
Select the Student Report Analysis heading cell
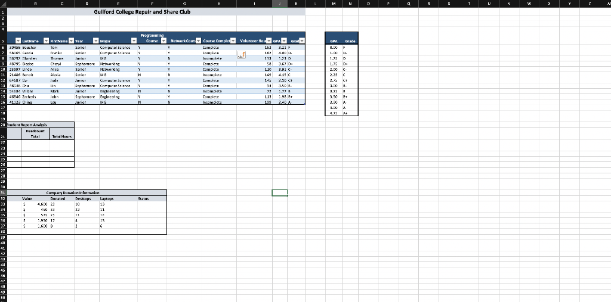[41, 125]
